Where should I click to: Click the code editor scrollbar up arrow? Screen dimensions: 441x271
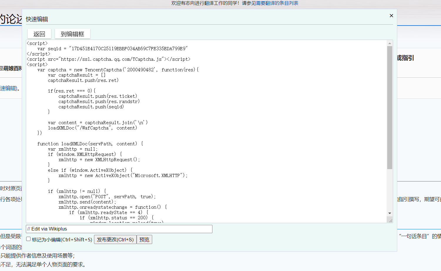coord(390,43)
